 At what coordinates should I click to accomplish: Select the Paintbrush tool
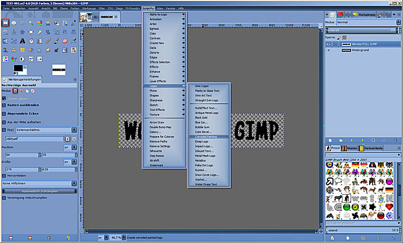[56, 41]
